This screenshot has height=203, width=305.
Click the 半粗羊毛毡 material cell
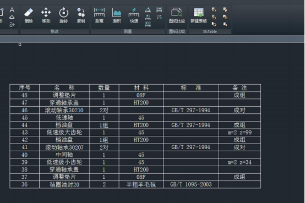141,184
